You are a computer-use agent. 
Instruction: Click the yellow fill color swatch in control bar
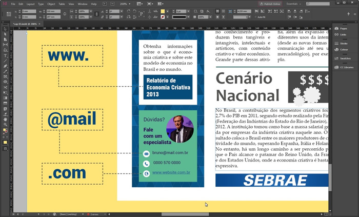click(x=163, y=11)
